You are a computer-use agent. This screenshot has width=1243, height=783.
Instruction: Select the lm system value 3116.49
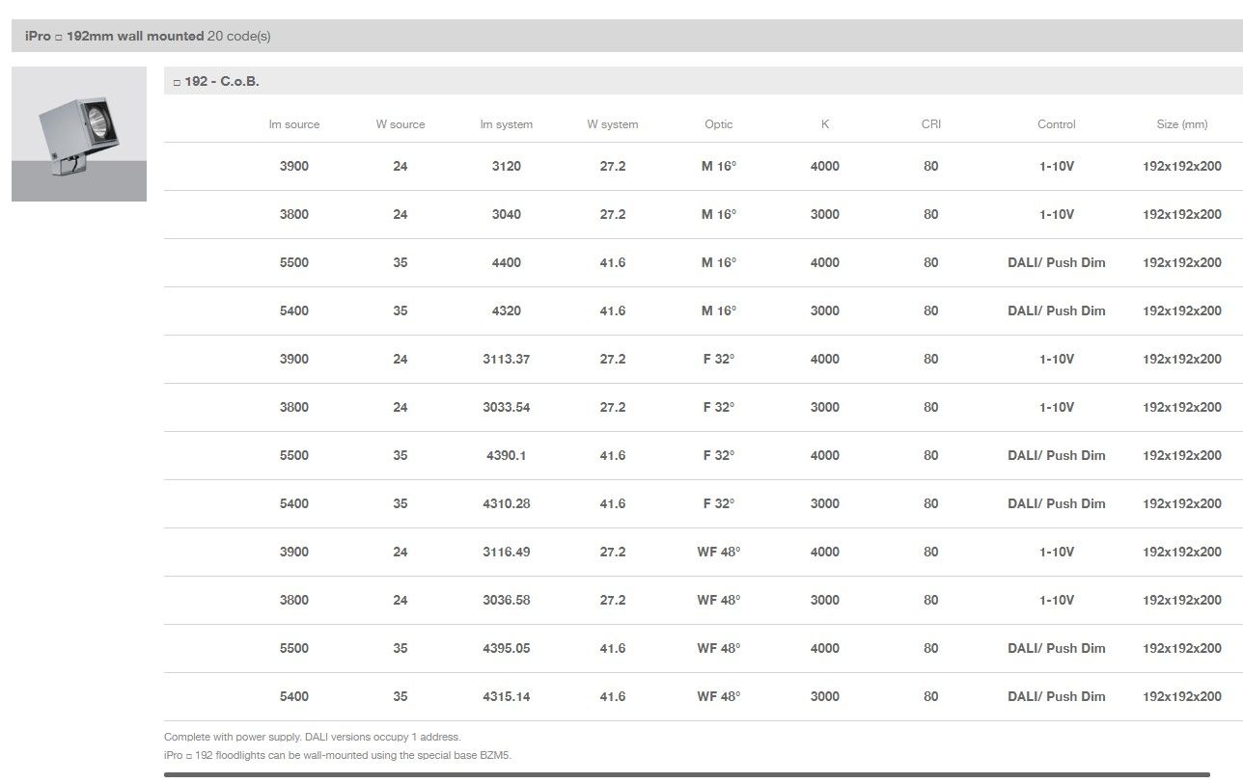pyautogui.click(x=507, y=552)
